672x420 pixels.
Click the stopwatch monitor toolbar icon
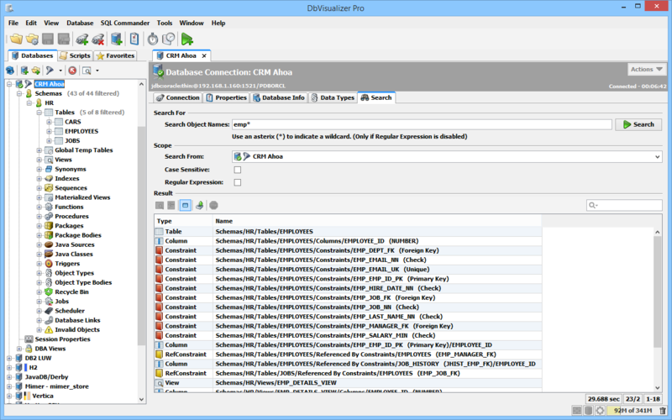click(153, 39)
